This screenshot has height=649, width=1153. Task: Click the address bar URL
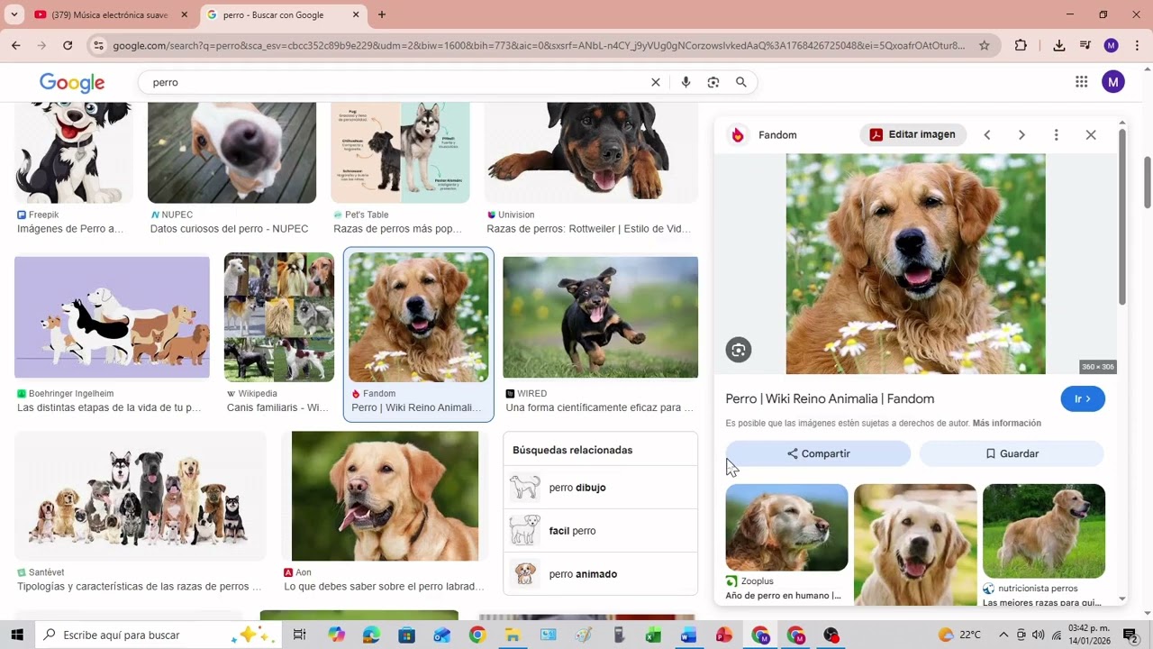point(538,45)
